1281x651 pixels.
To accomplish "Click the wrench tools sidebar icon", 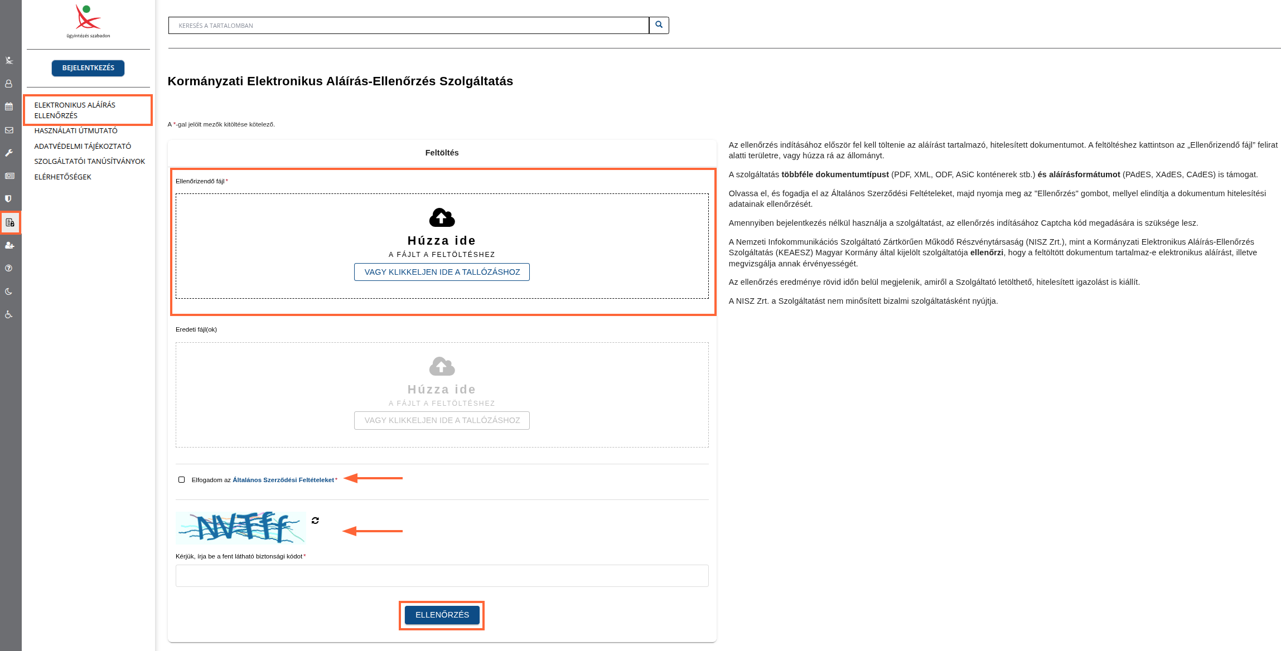I will 9,153.
